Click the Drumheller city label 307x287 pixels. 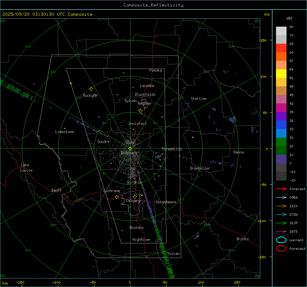pyautogui.click(x=200, y=168)
